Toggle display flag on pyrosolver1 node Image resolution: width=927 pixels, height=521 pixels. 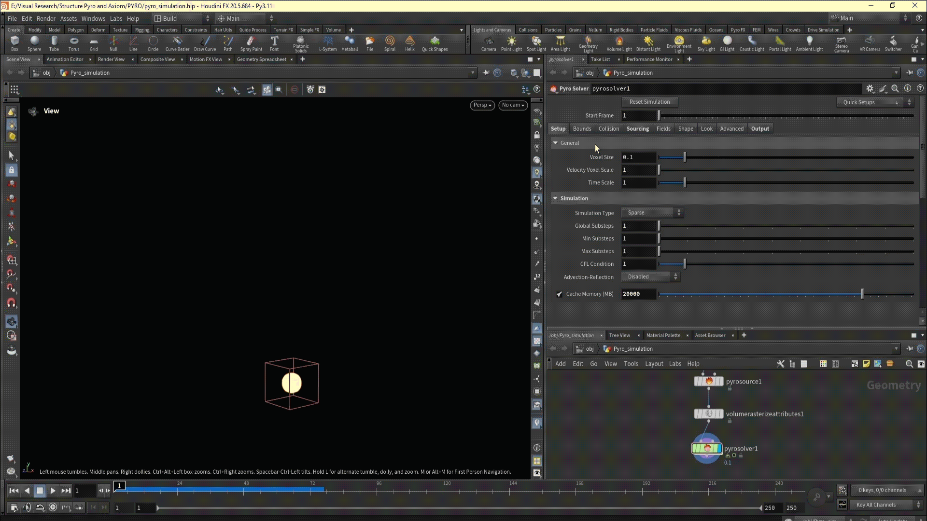pyautogui.click(x=719, y=449)
